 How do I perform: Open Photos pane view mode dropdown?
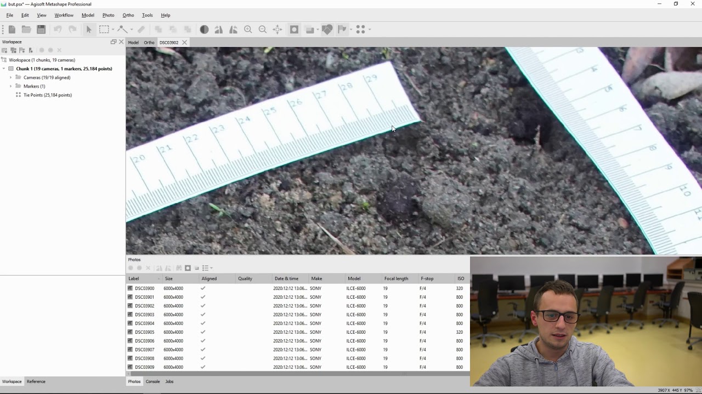coord(207,268)
